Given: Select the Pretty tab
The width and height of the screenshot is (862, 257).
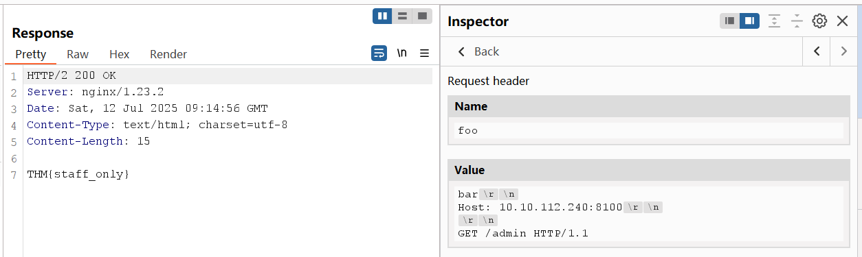Looking at the screenshot, I should click(x=31, y=54).
